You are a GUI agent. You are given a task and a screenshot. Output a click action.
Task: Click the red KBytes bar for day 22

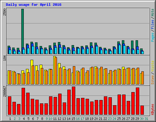[x=106, y=106]
